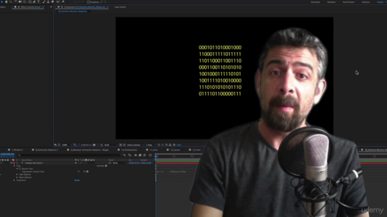387x217 pixels.
Task: Toggle the Source Text stopwatch
Action: click(x=20, y=169)
